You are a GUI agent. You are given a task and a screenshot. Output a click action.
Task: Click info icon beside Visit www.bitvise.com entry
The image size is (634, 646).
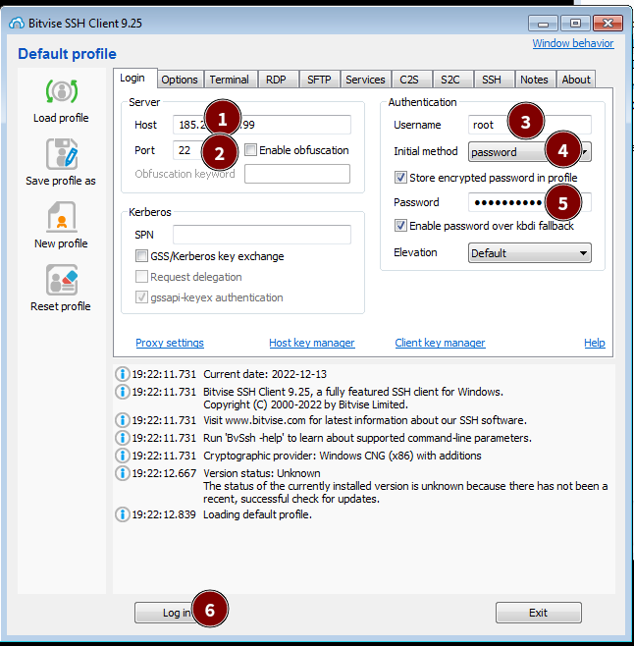pos(123,420)
